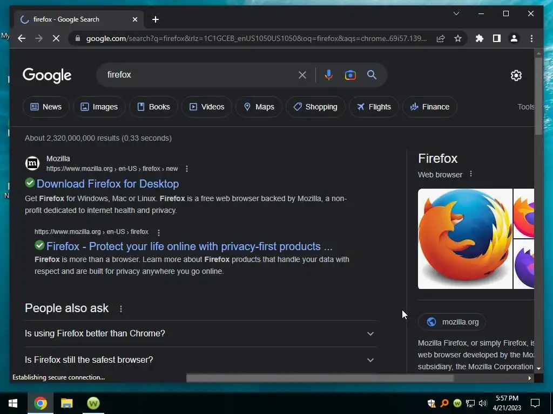Switch to Maps results
Screen dimensions: 553x414
[x=259, y=107]
